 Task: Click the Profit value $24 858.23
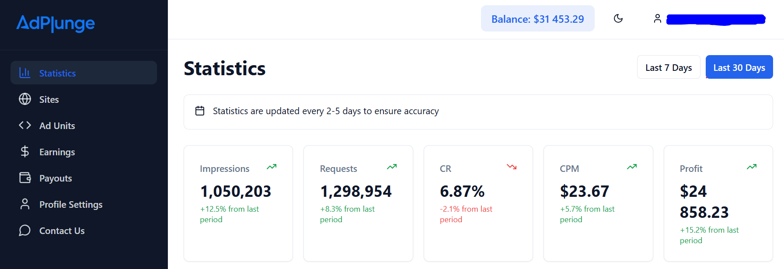coord(704,202)
